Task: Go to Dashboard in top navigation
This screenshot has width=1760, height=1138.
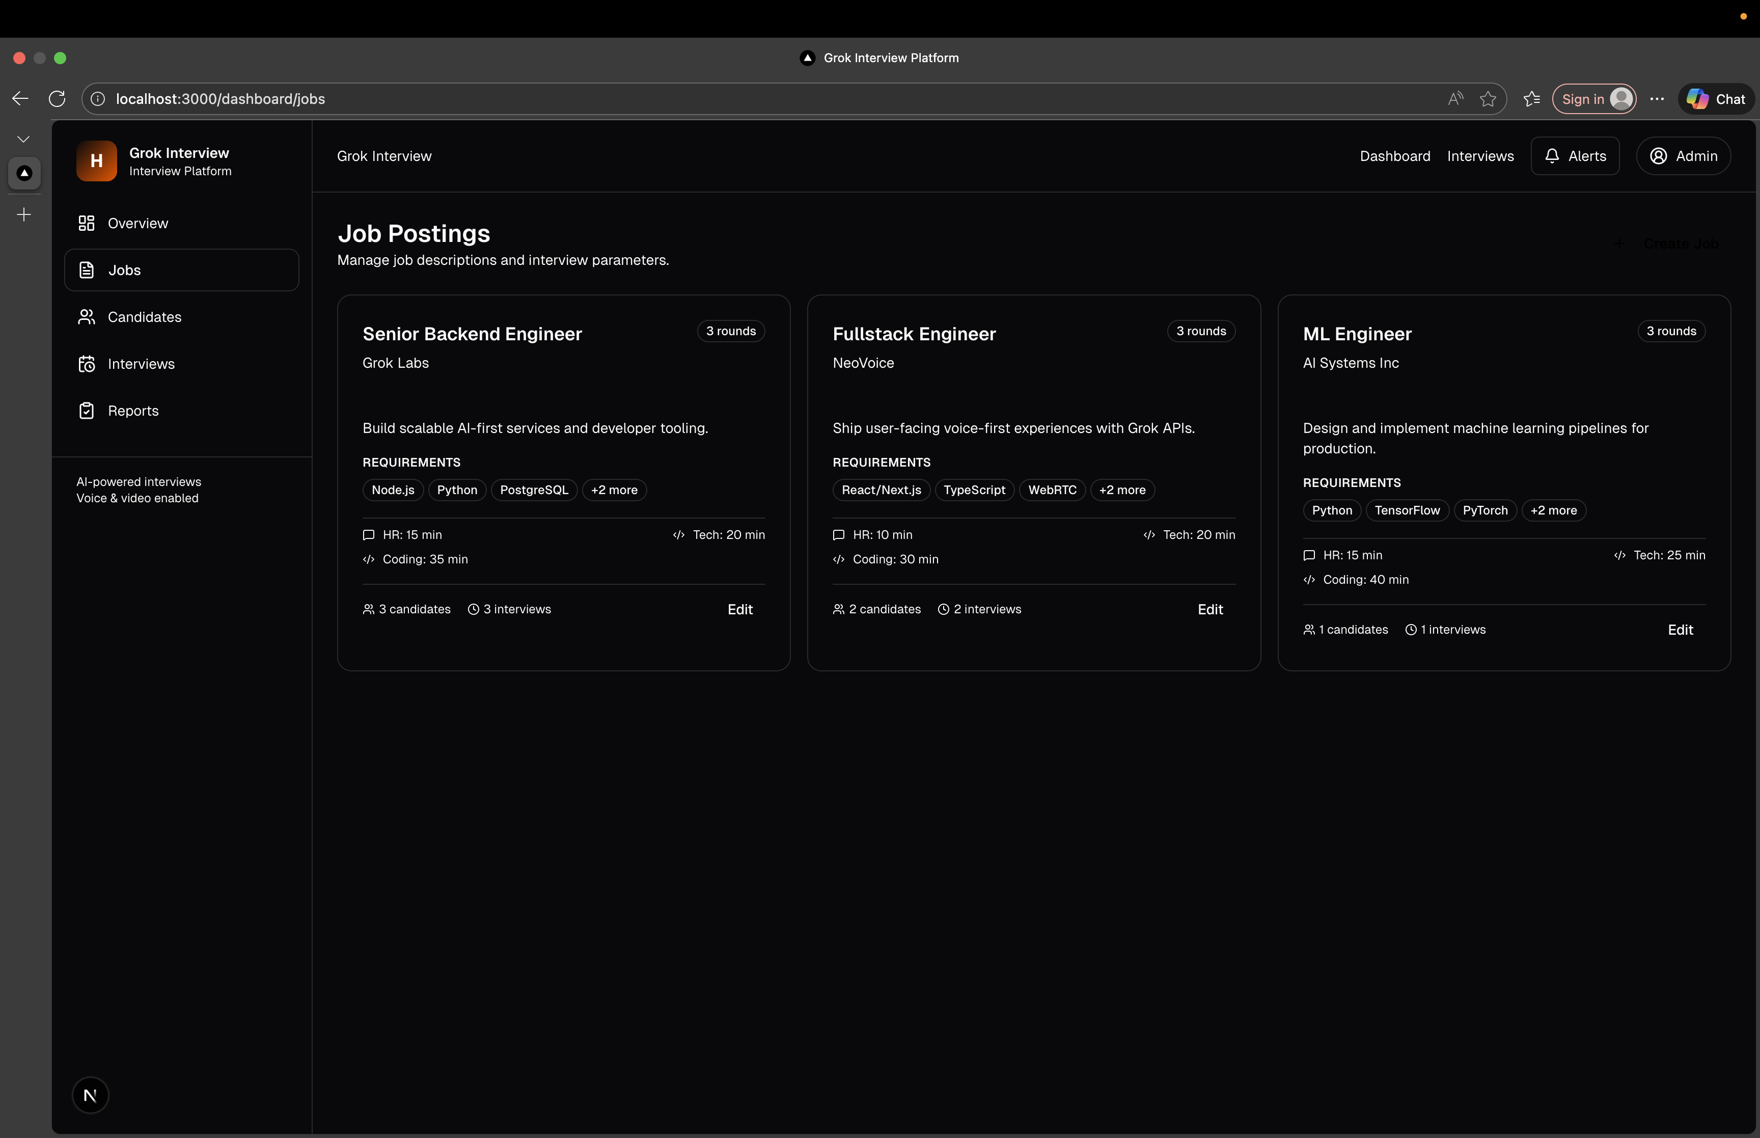Action: 1394,156
